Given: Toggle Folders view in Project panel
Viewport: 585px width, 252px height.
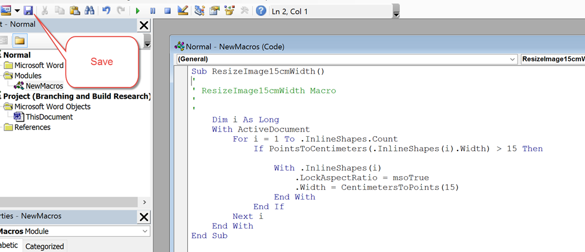Looking at the screenshot, I should tap(20, 40).
